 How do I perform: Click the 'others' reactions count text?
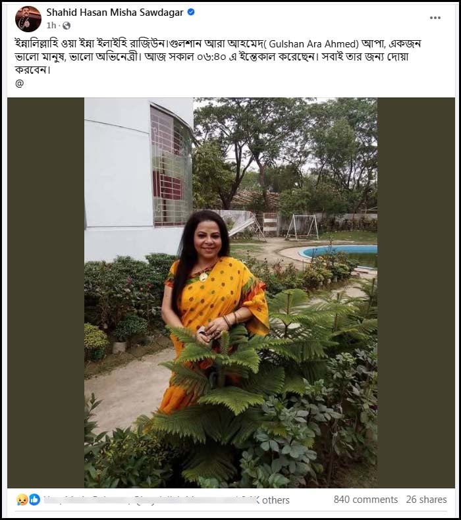click(x=275, y=500)
